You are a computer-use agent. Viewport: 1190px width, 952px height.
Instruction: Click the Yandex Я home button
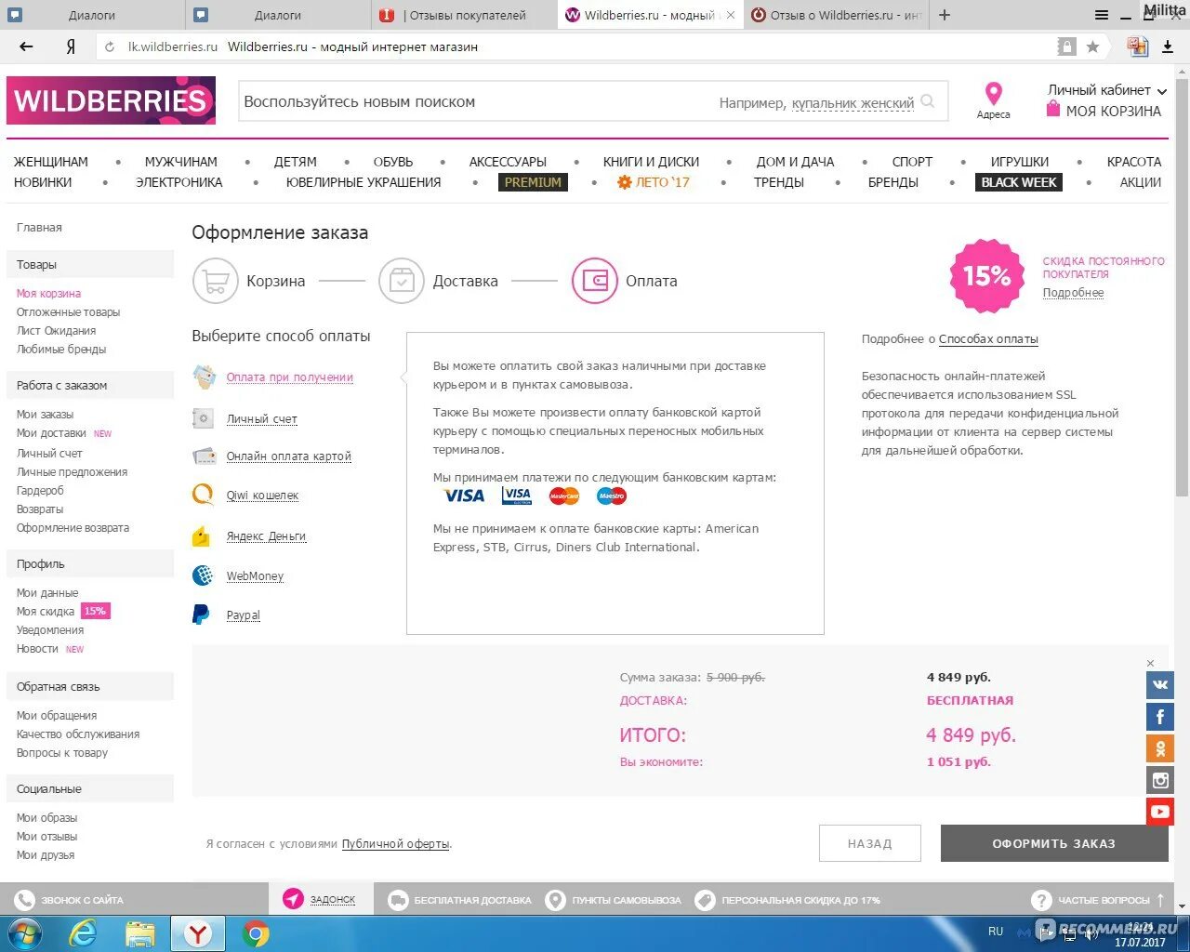71,46
